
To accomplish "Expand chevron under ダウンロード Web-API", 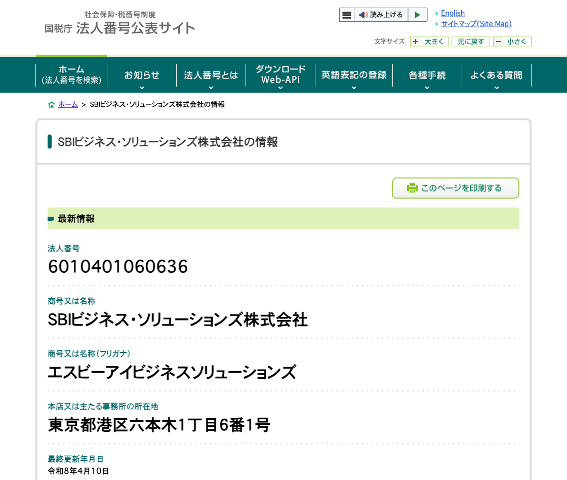I will [280, 88].
